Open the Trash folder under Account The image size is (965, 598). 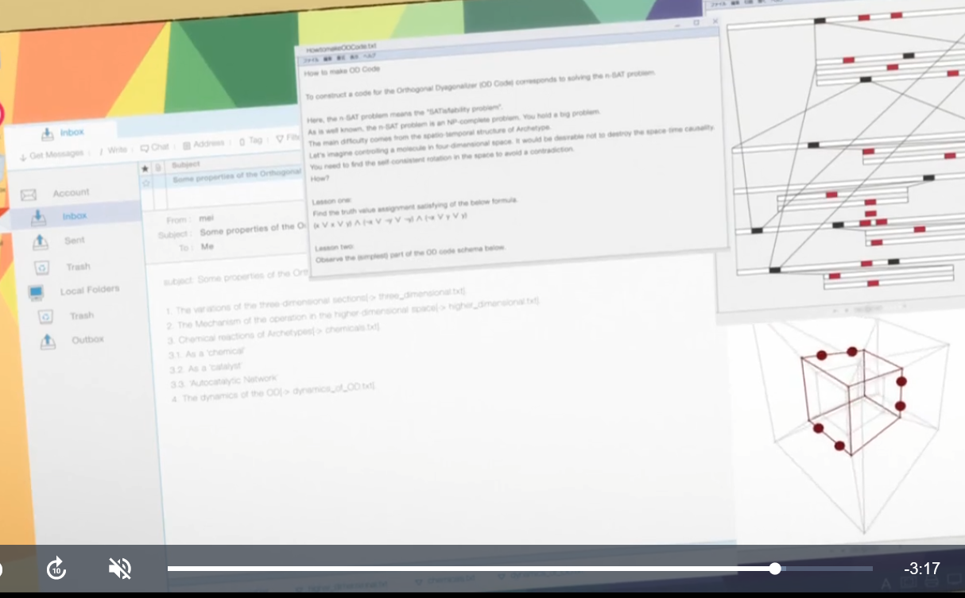pos(78,267)
